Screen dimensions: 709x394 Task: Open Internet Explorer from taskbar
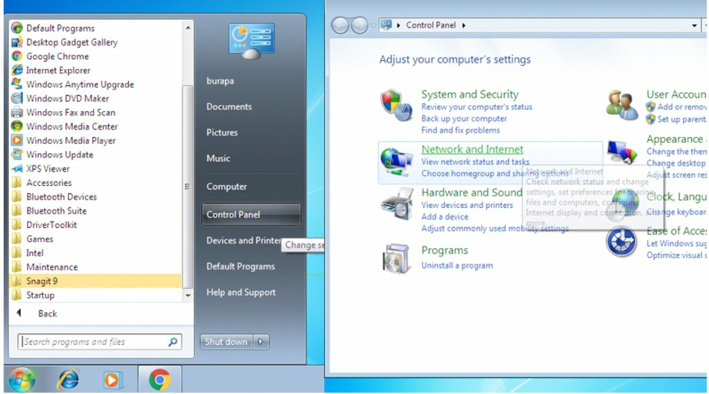coord(69,380)
